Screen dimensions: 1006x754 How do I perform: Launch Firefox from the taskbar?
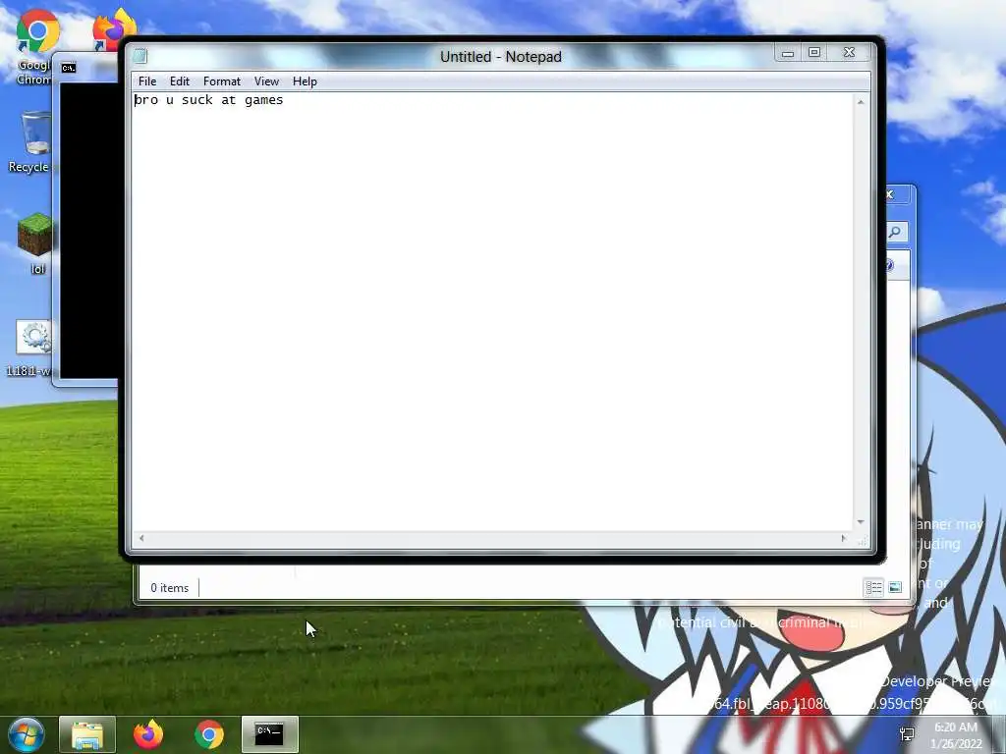(148, 734)
